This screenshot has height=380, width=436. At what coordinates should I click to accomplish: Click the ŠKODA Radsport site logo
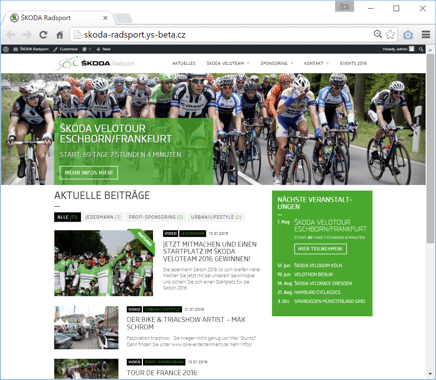coord(94,63)
